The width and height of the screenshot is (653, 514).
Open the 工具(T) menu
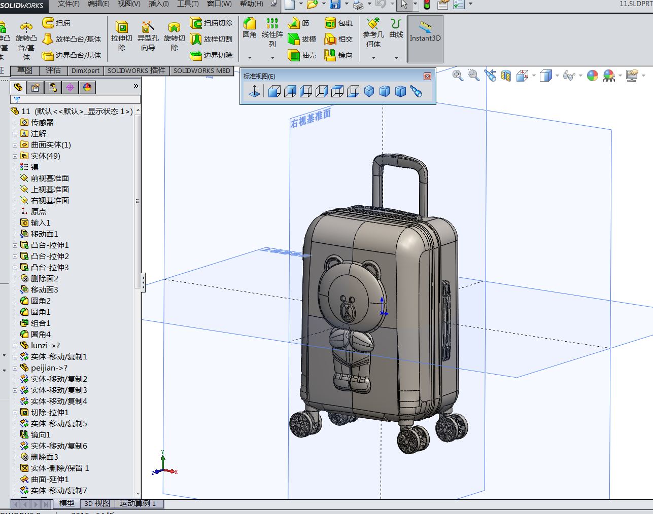[x=188, y=4]
